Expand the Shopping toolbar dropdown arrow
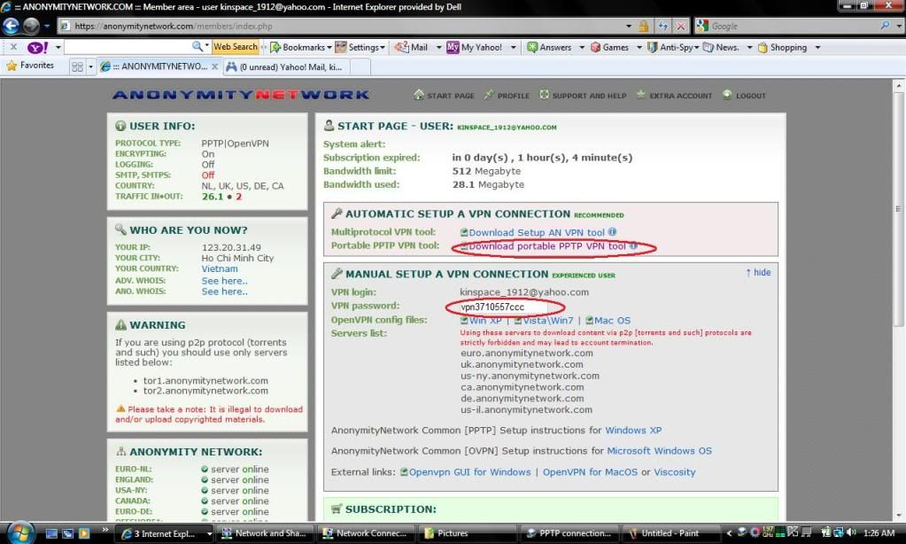 (x=817, y=48)
